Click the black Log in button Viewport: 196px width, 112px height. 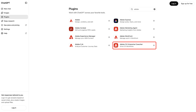point(174,4)
